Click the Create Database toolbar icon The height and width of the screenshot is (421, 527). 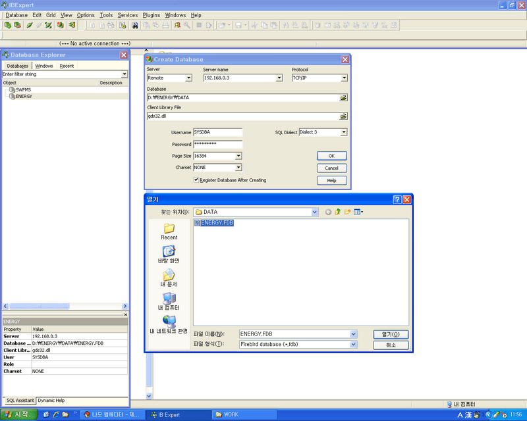(x=61, y=25)
